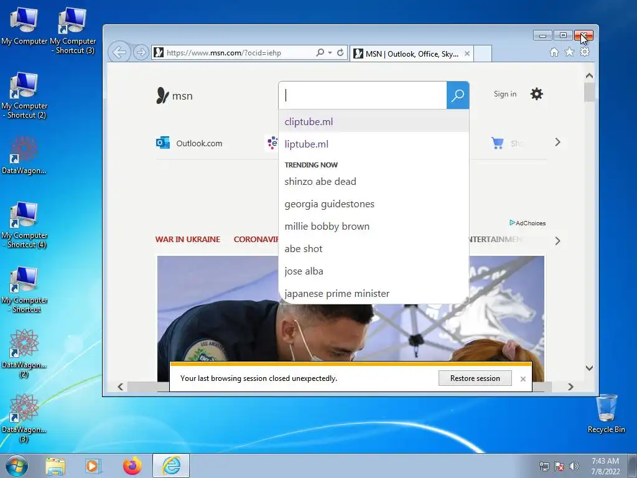Viewport: 637px width, 478px height.
Task: Select DataWagon... (2) desktop shortcut
Action: click(24, 353)
